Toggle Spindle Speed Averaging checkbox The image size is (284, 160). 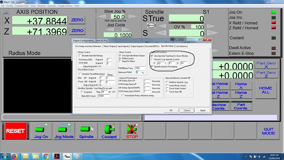click(152, 67)
